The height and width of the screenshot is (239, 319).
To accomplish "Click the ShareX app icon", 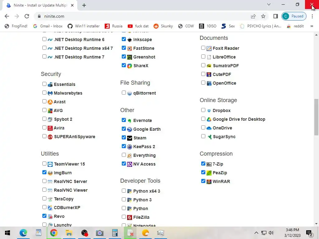I will point(129,66).
